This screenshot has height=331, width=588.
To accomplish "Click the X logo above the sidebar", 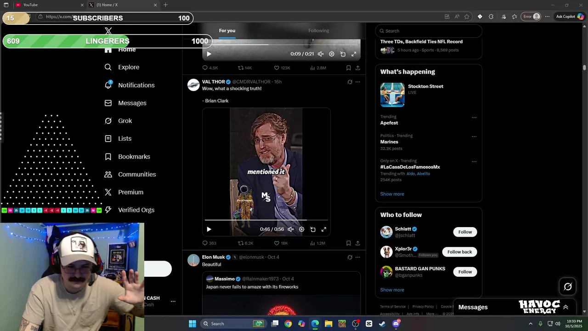I will coord(108,31).
